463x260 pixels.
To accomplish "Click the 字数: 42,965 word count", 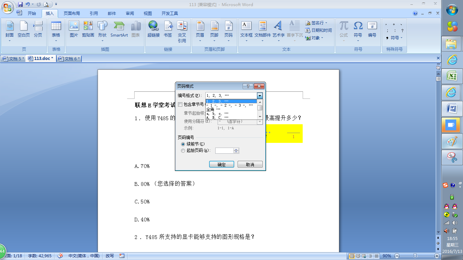I will [40, 256].
